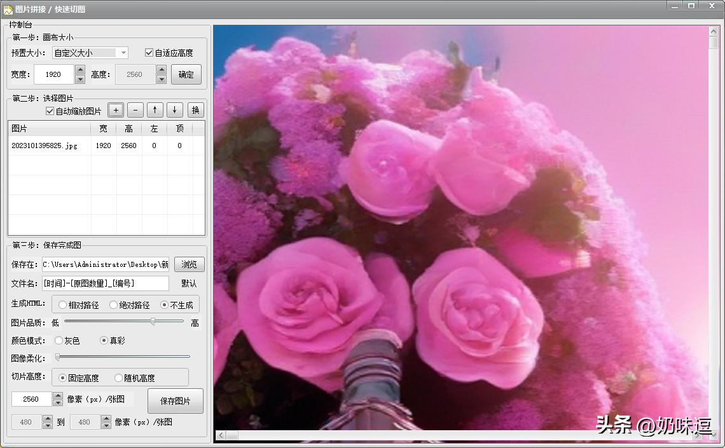Viewport: 725px width, 448px height.
Task: Click the 文件名 filename input field
Action: pos(105,283)
